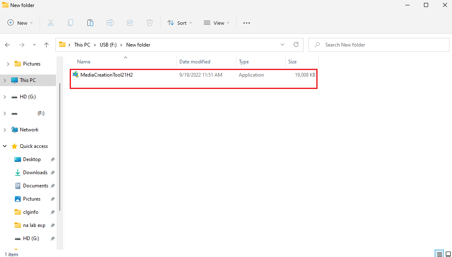Viewport: 452px width, 257px height.
Task: Click the Copy icon in toolbar
Action: [71, 23]
